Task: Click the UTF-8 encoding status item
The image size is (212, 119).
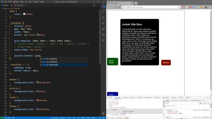Action: (x=69, y=118)
